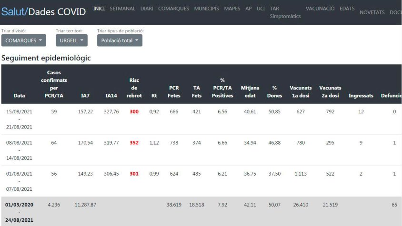The width and height of the screenshot is (402, 226).
Task: Open the Població total dropdown
Action: point(120,40)
